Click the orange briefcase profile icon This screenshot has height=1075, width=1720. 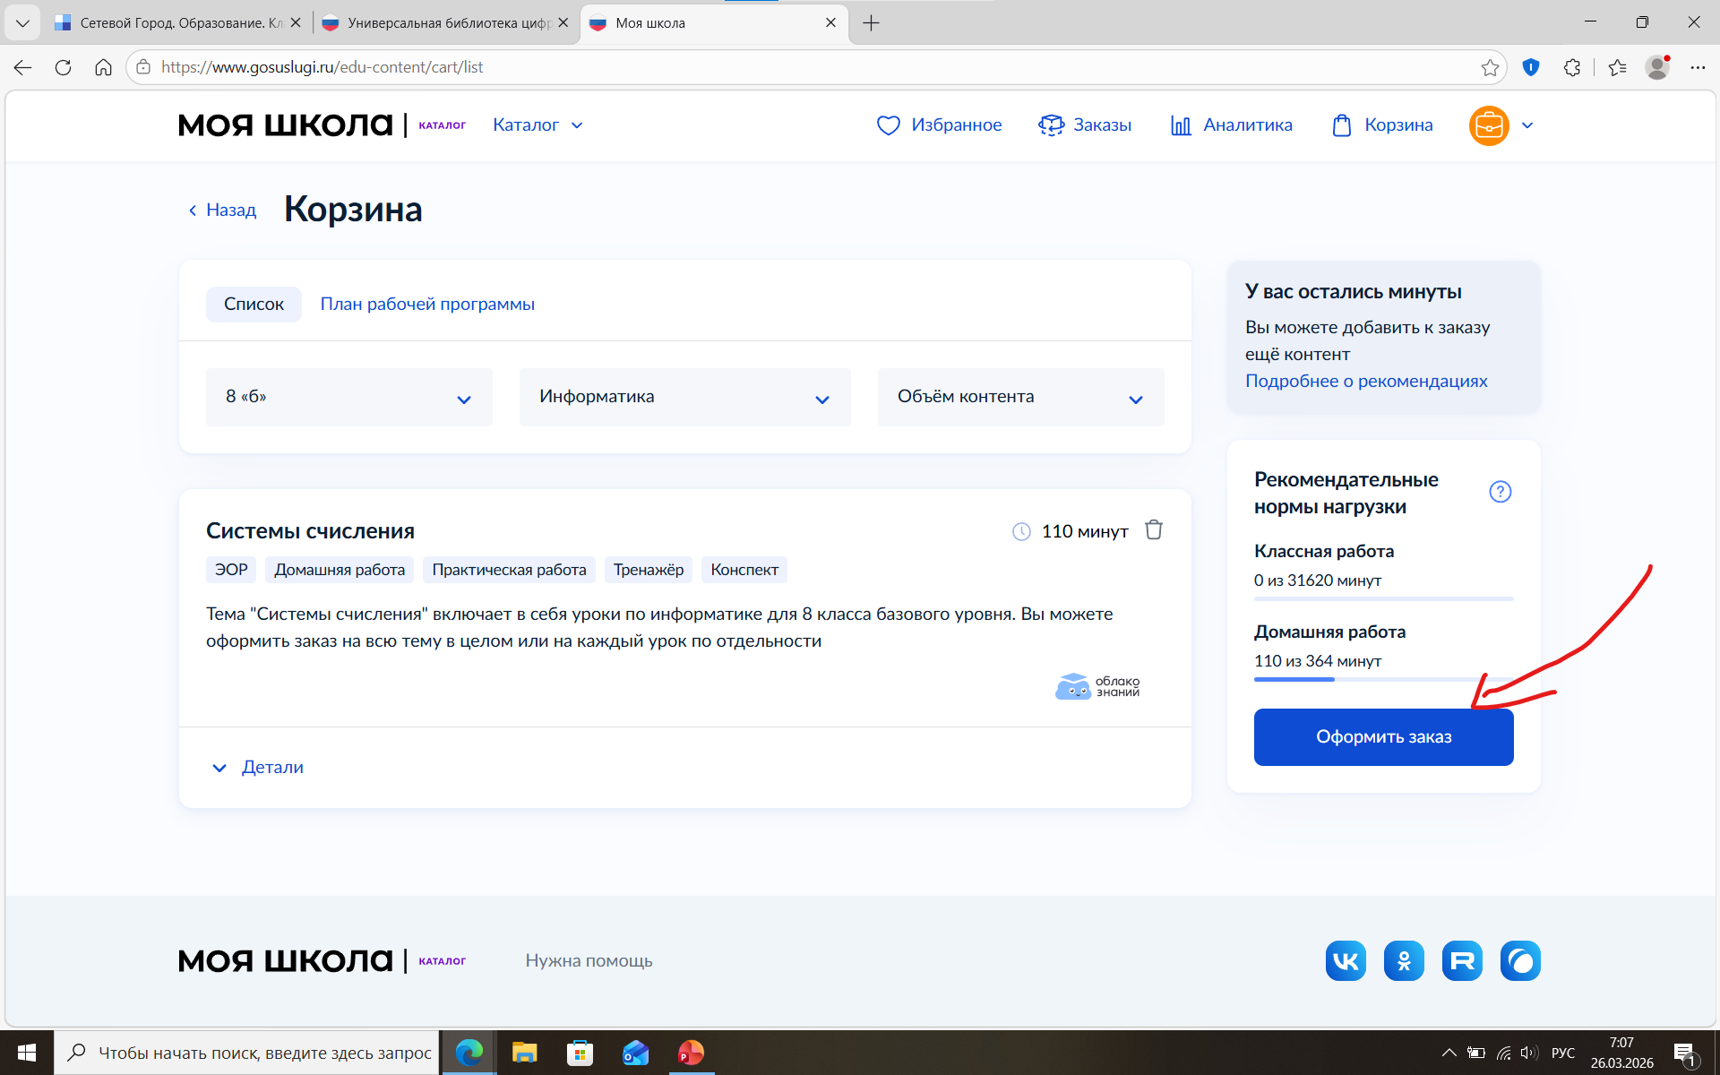1489,125
